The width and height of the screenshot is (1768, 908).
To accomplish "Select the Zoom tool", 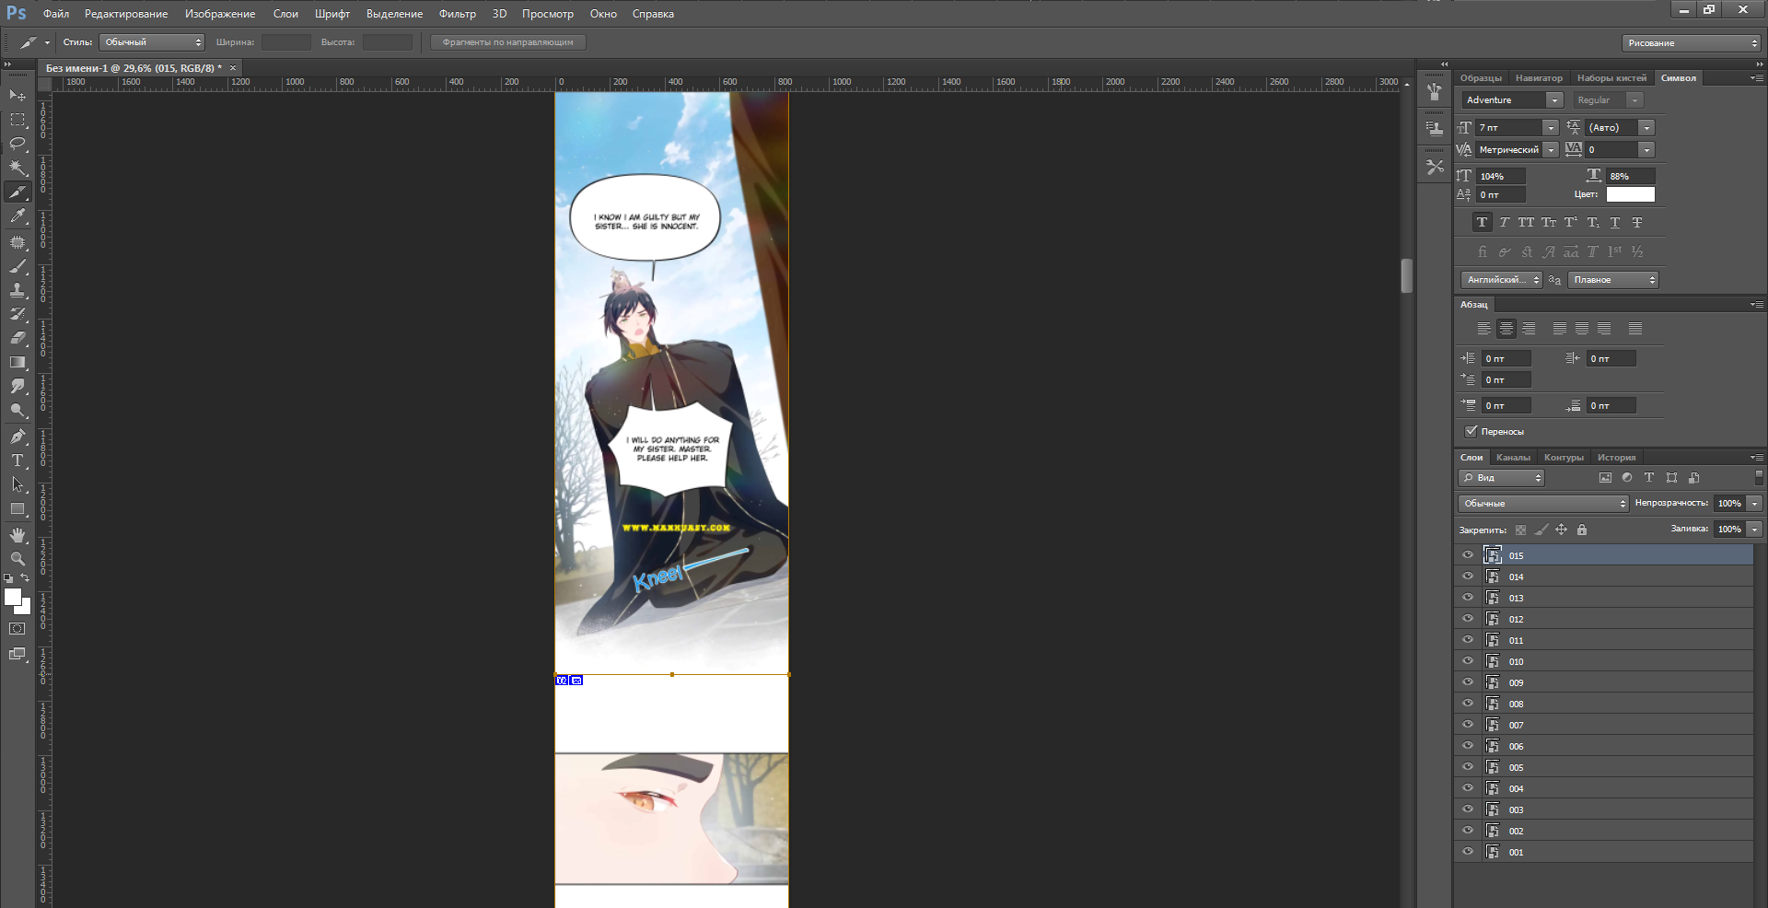I will (17, 559).
